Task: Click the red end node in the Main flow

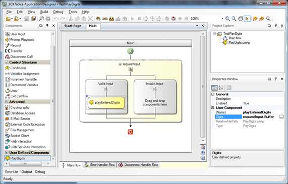Action: tap(131, 132)
